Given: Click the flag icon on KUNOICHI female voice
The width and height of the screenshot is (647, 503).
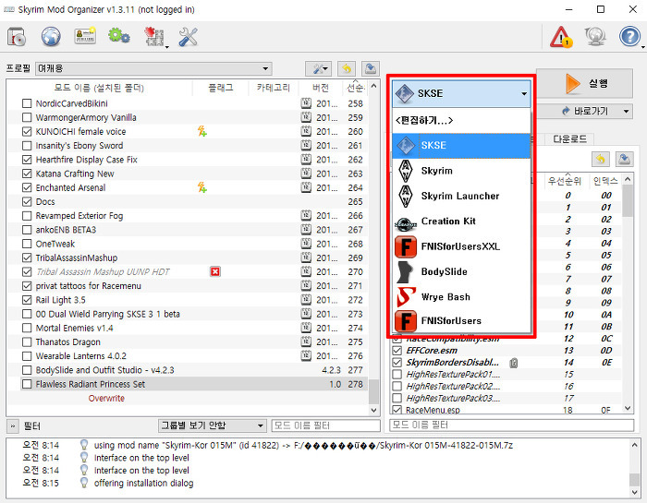Looking at the screenshot, I should (201, 131).
